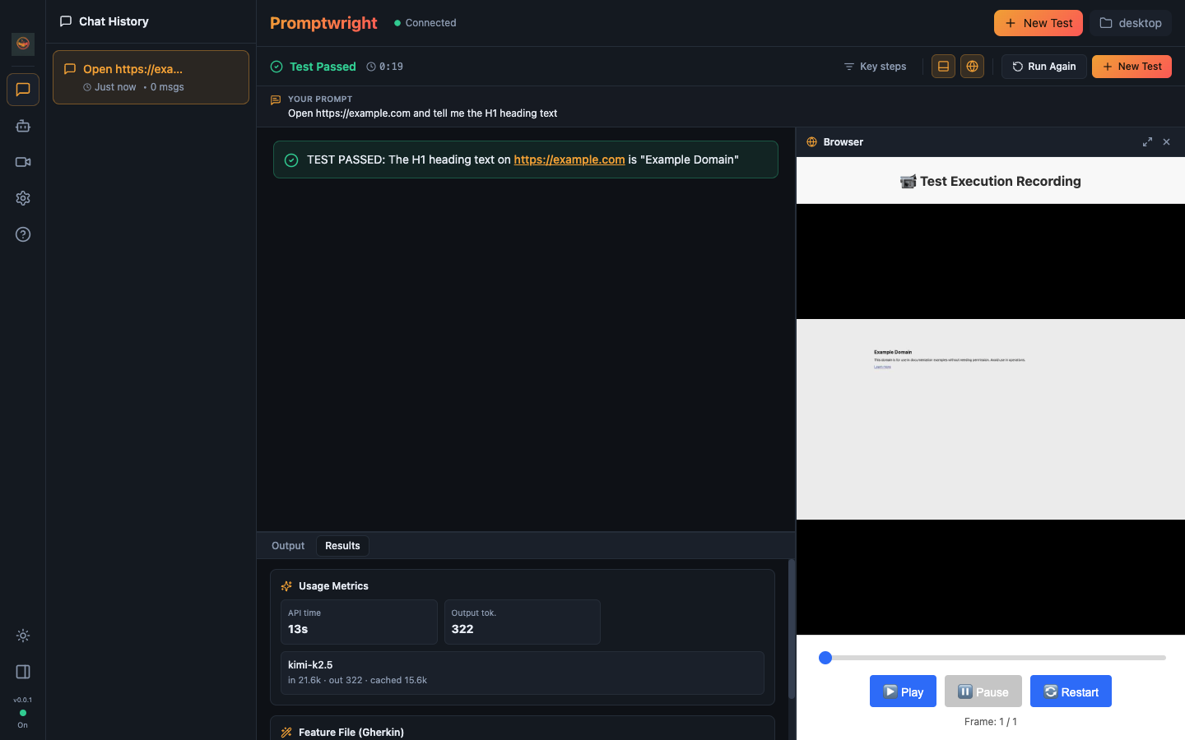This screenshot has width=1185, height=740.
Task: Click the Promptwright avatar logo in sidebar
Action: tap(23, 44)
